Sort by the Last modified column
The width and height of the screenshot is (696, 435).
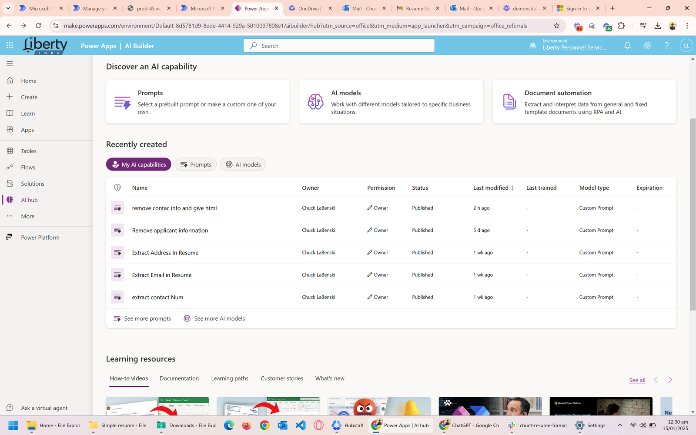[494, 187]
